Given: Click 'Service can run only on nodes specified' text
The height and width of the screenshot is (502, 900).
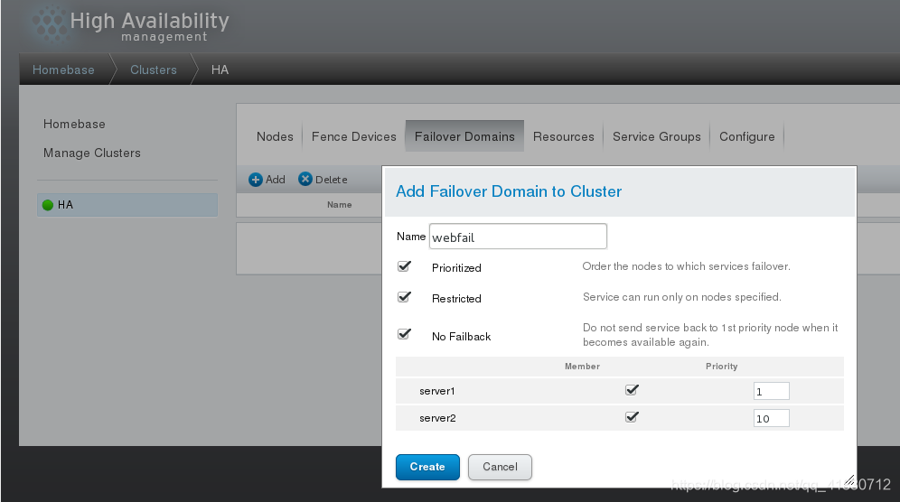Looking at the screenshot, I should click(x=682, y=297).
